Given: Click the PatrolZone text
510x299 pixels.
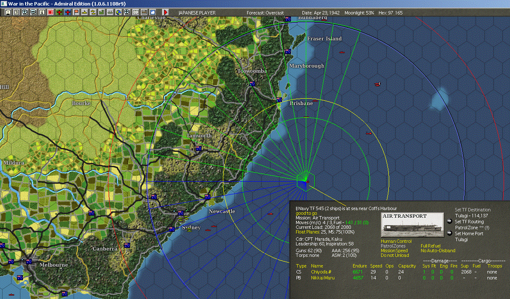Looking at the screenshot, I should point(466,228).
